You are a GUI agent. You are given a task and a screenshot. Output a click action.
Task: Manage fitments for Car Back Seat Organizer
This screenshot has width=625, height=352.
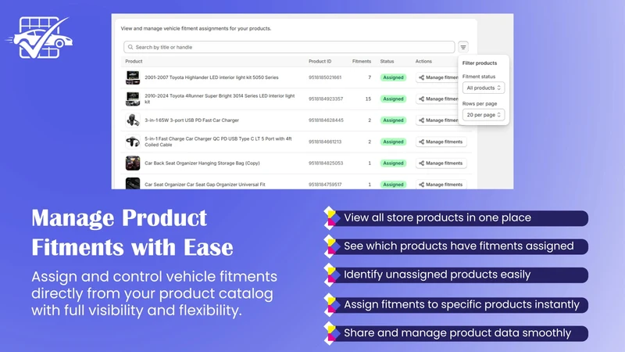coord(441,163)
